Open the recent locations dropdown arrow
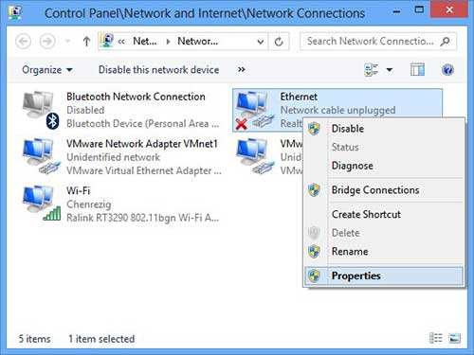The image size is (474, 355). (67, 42)
